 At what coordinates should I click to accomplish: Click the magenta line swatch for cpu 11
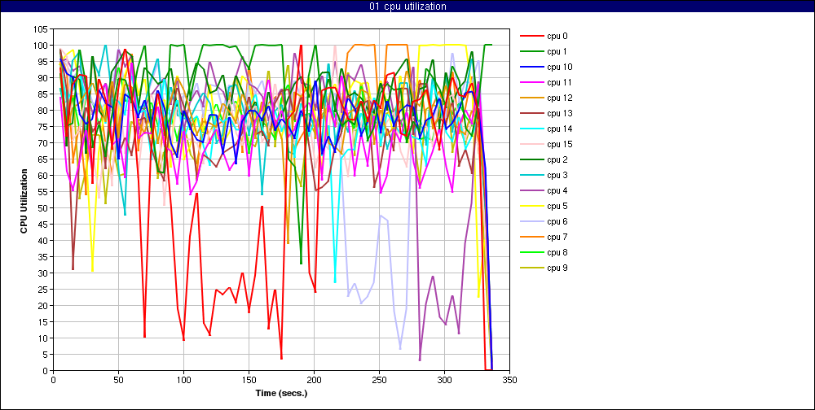pyautogui.click(x=531, y=82)
